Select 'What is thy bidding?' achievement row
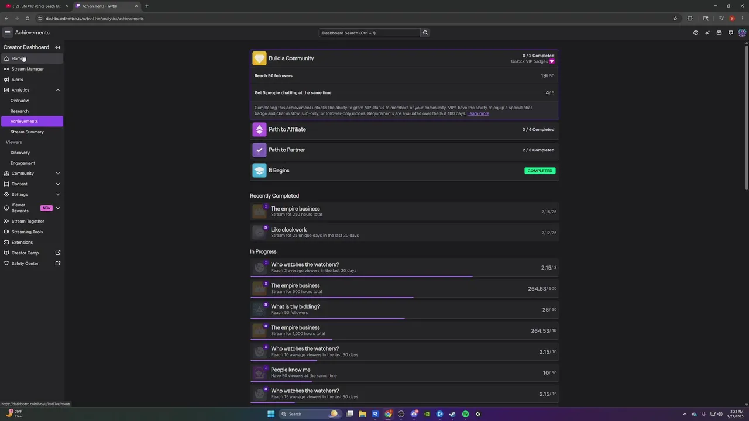 [x=404, y=309]
